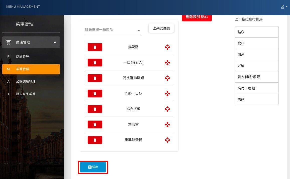Click the move handle icon for 烤布雷
The width and height of the screenshot is (290, 179).
[167, 125]
